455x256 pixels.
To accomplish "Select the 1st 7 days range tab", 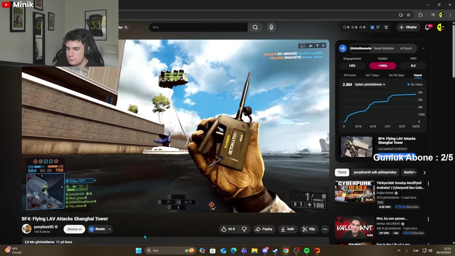I will coord(372,75).
